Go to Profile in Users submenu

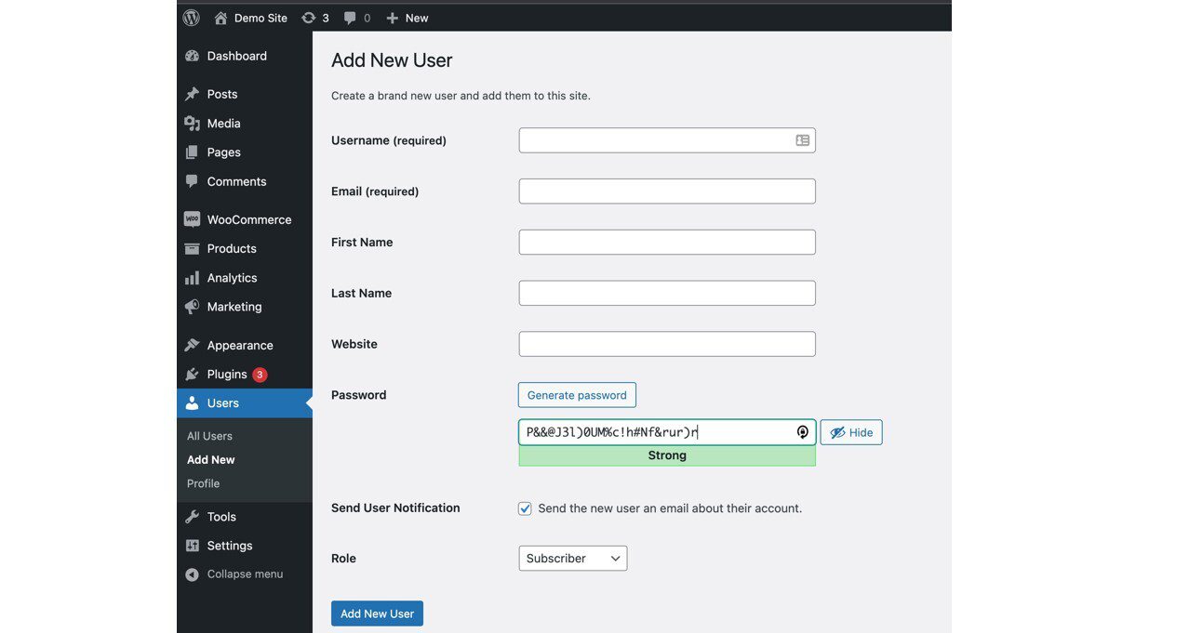(203, 483)
